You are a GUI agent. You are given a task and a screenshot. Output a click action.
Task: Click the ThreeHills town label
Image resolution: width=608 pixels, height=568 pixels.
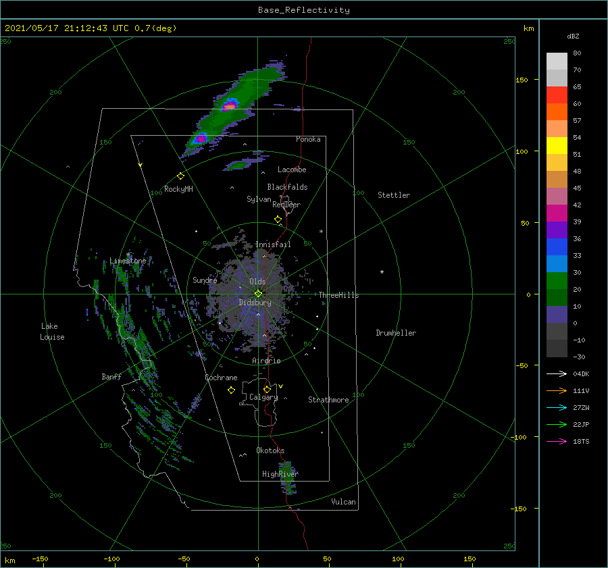tap(338, 295)
